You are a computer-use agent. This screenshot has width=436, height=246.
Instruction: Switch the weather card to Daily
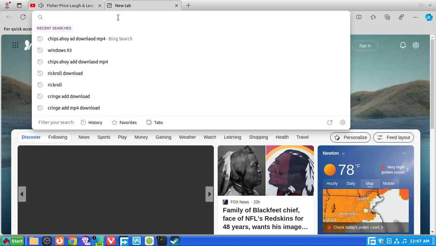tap(351, 184)
